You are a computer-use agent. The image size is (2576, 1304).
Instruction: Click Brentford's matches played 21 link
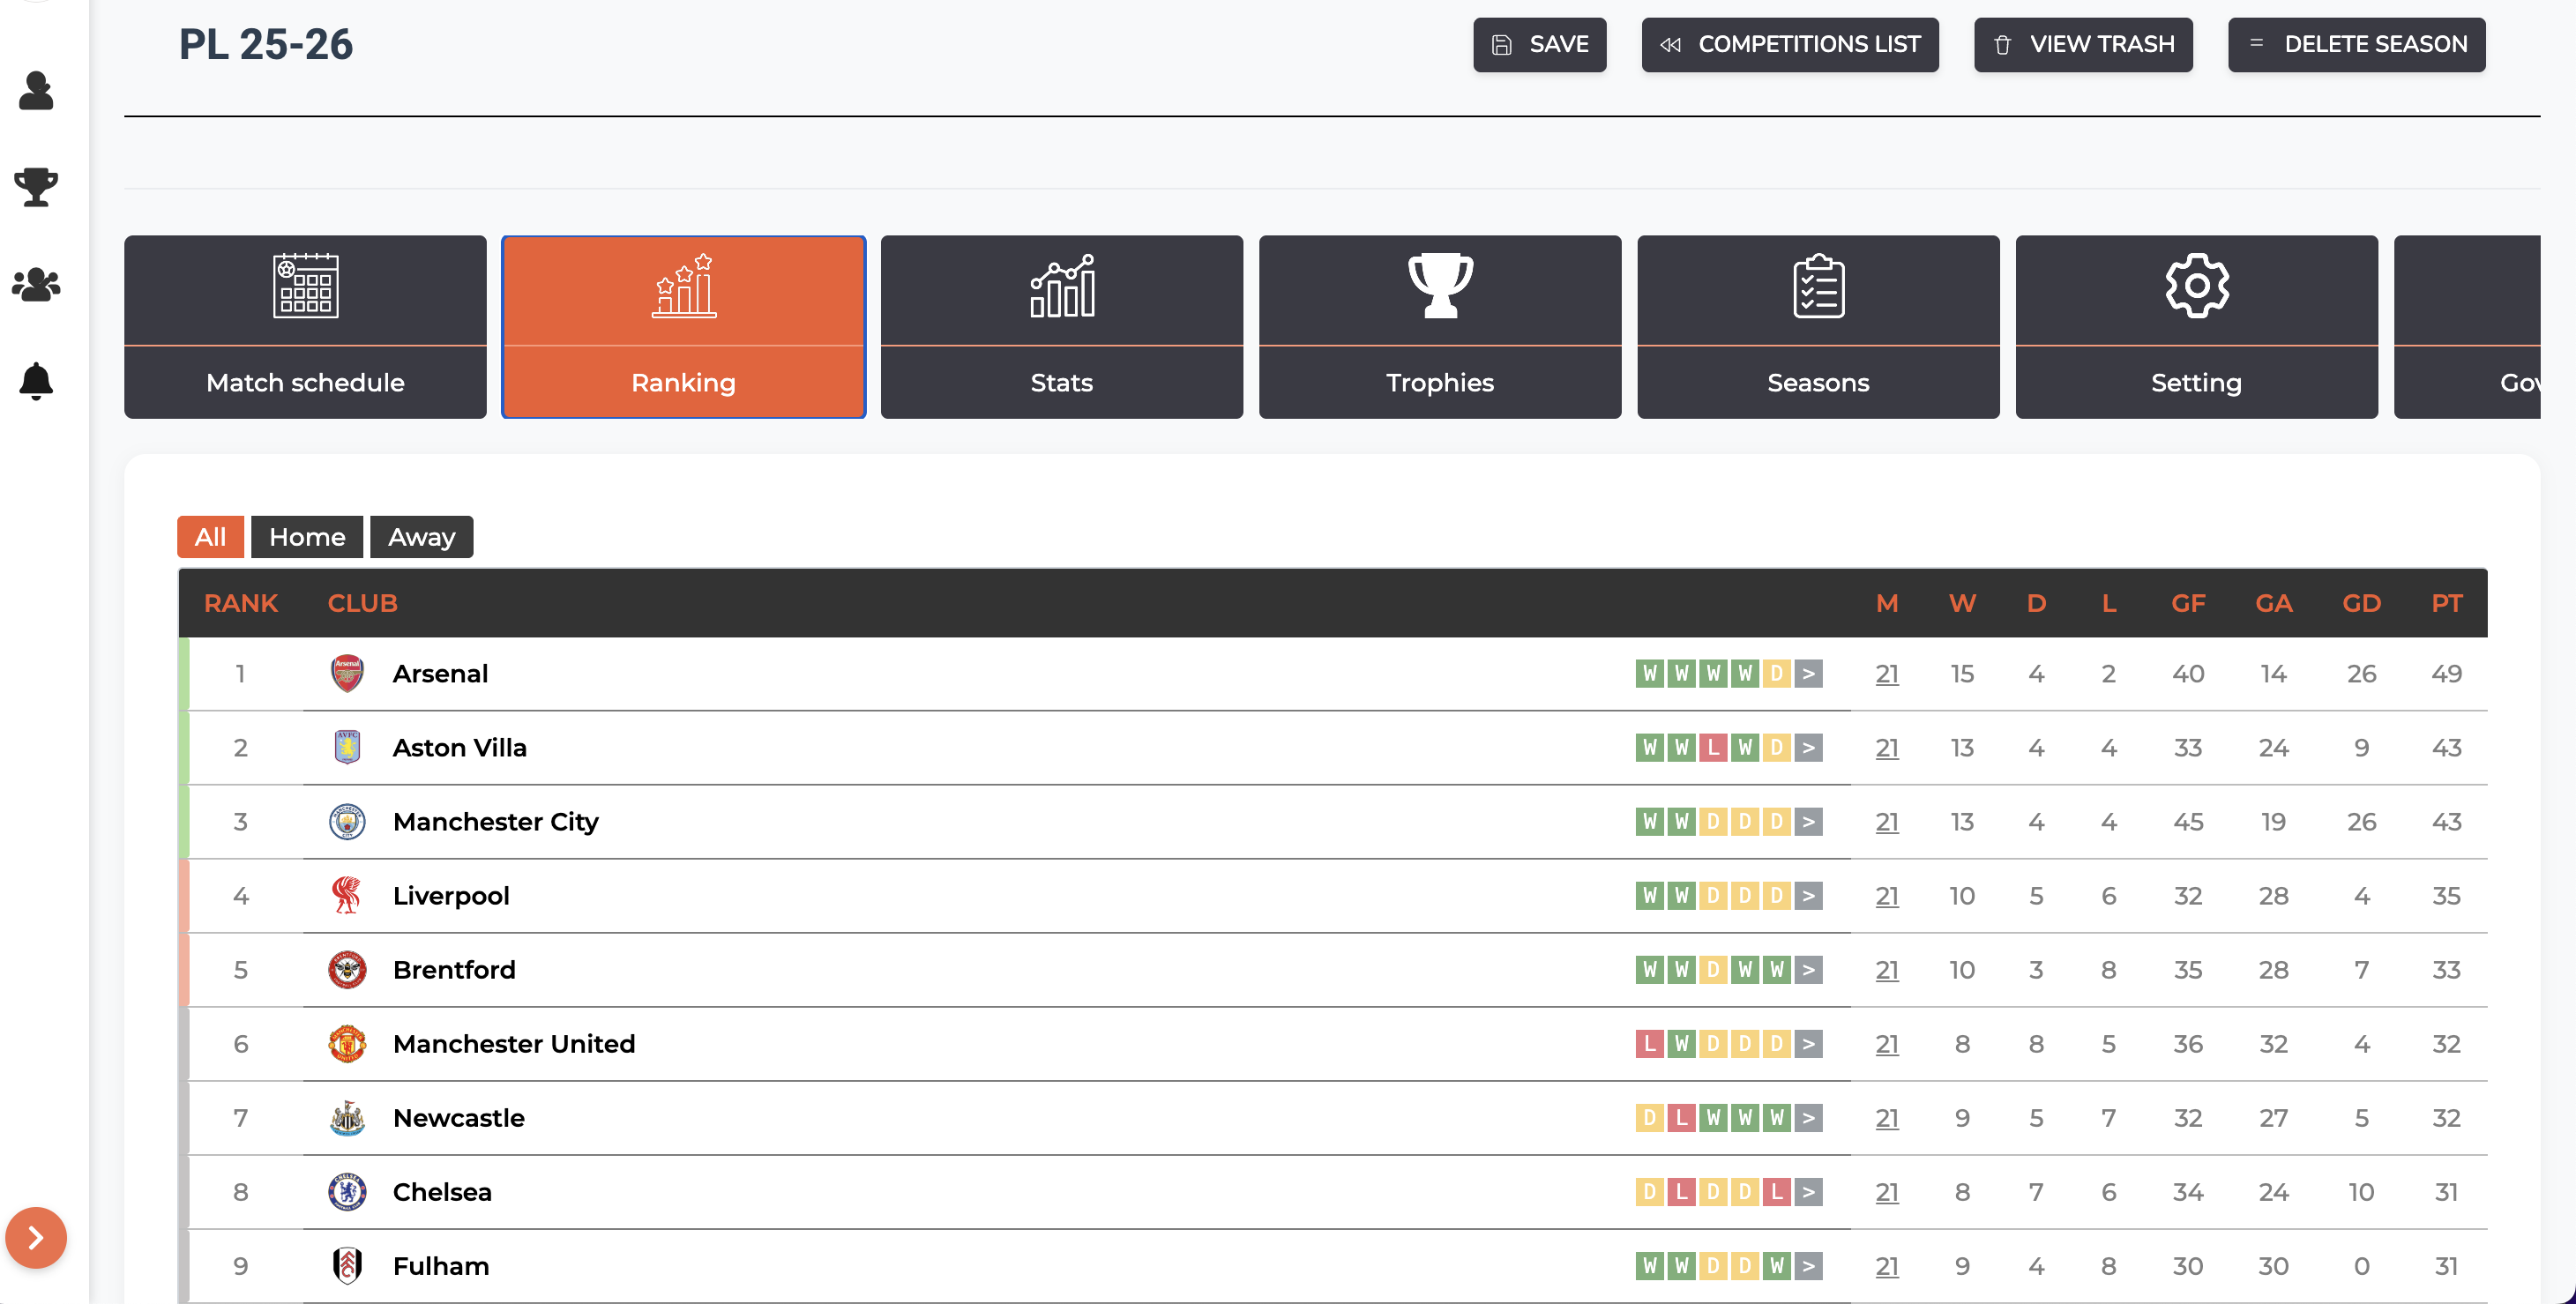[1886, 970]
